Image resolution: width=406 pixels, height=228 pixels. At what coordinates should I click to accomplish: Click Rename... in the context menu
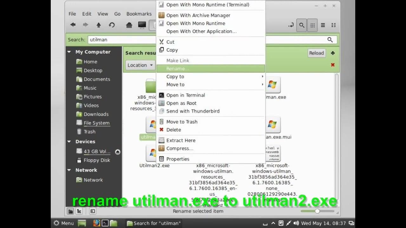tap(211, 68)
